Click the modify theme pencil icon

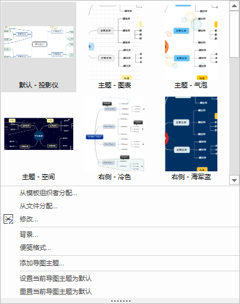pos(8,219)
